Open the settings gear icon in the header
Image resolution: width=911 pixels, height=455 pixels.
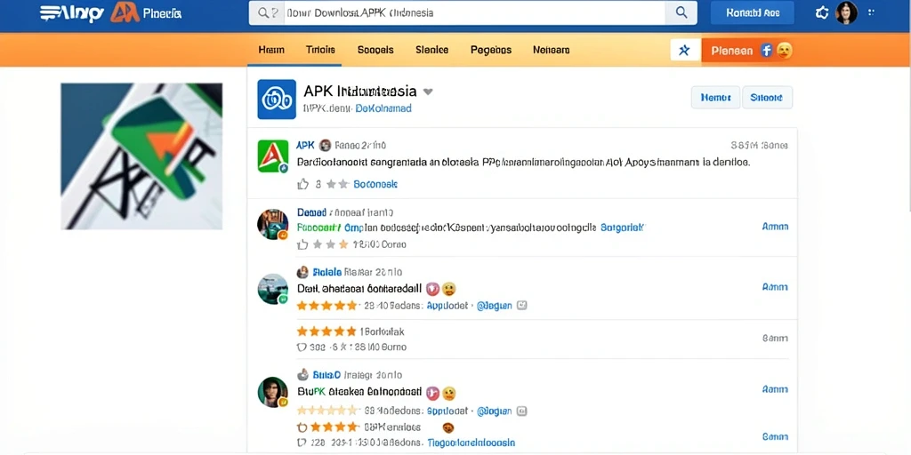coord(822,12)
